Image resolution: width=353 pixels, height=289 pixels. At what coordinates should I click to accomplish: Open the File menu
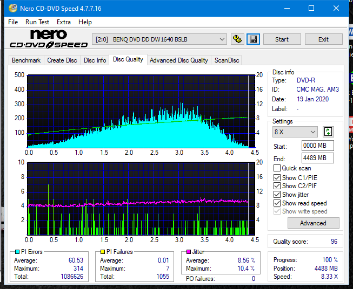[x=13, y=22]
